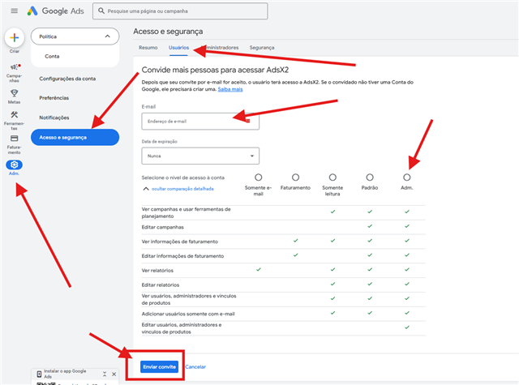The image size is (519, 385).
Task: Open the hamburger main menu
Action: [15, 11]
